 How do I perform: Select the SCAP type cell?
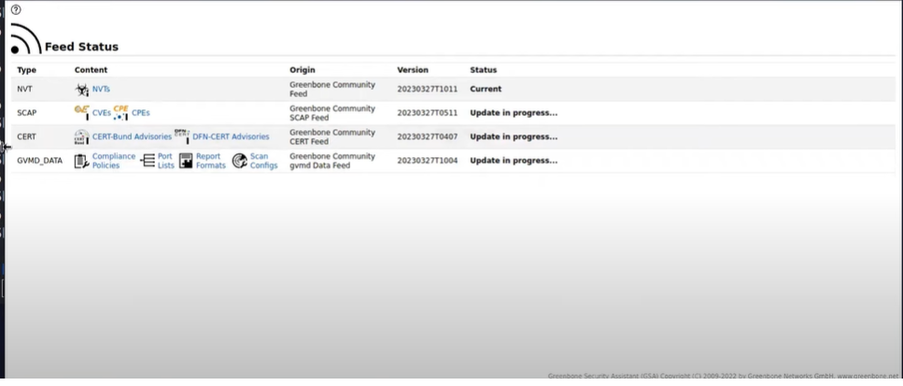click(27, 113)
